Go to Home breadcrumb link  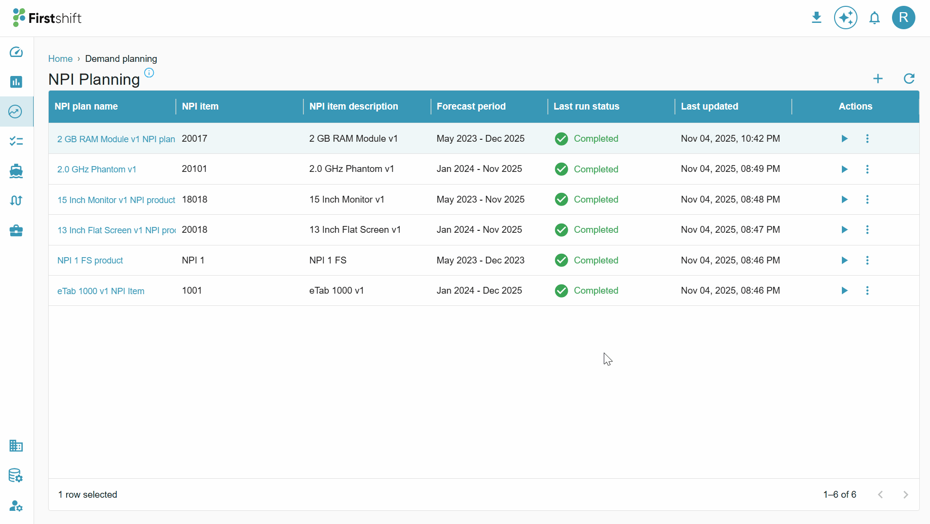[x=60, y=58]
